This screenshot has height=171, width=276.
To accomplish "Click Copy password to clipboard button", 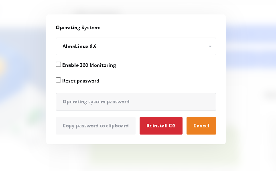I will click(95, 126).
